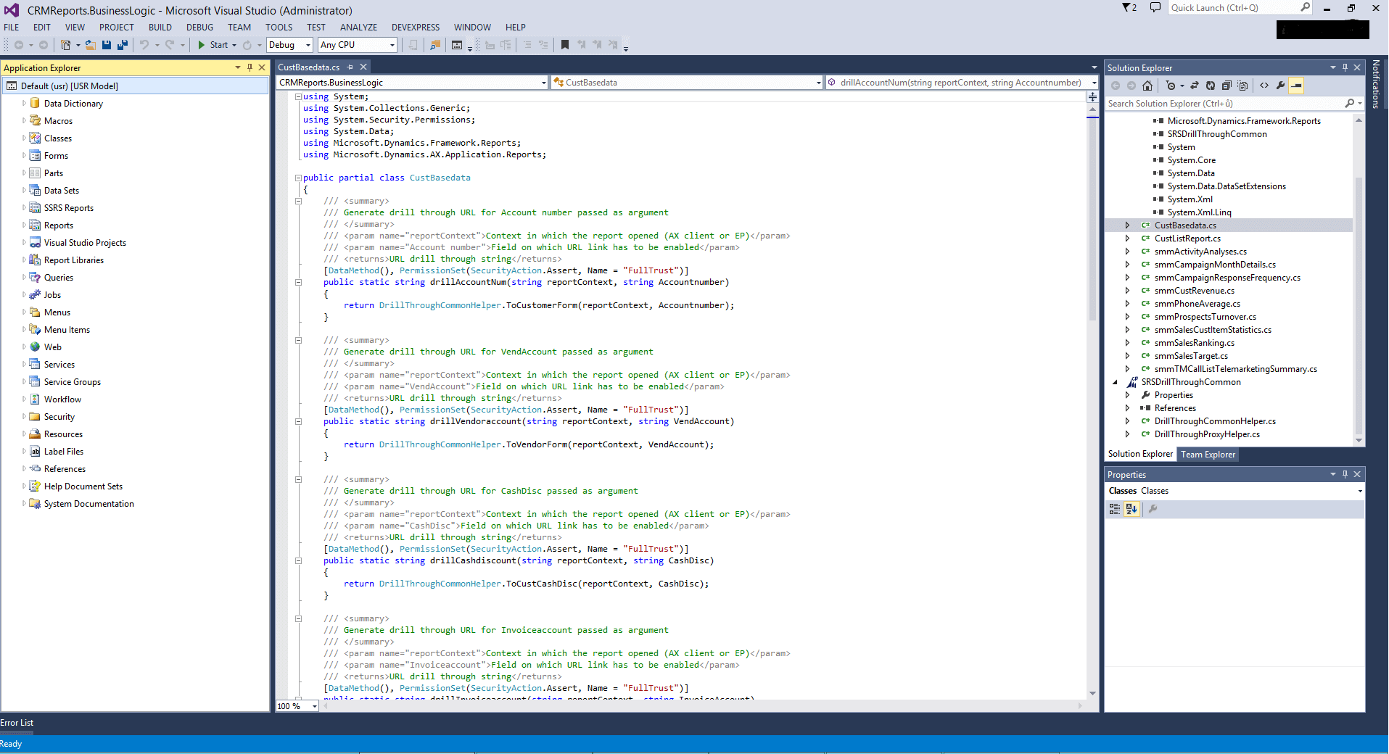The image size is (1389, 754).
Task: Open the ANALYZE menu
Action: click(x=358, y=28)
